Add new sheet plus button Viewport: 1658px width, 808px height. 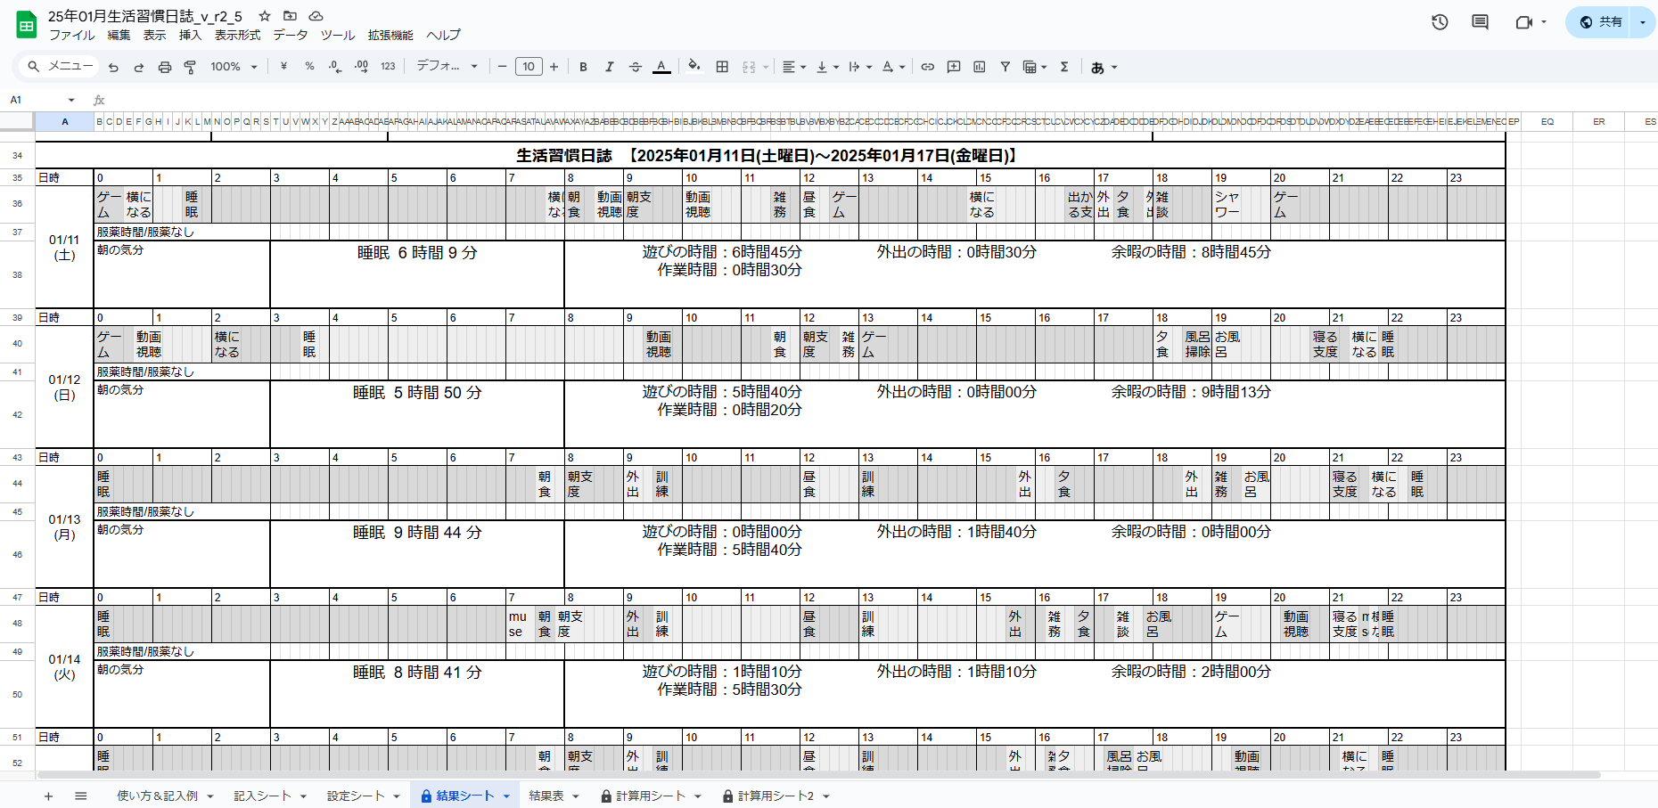click(x=48, y=796)
